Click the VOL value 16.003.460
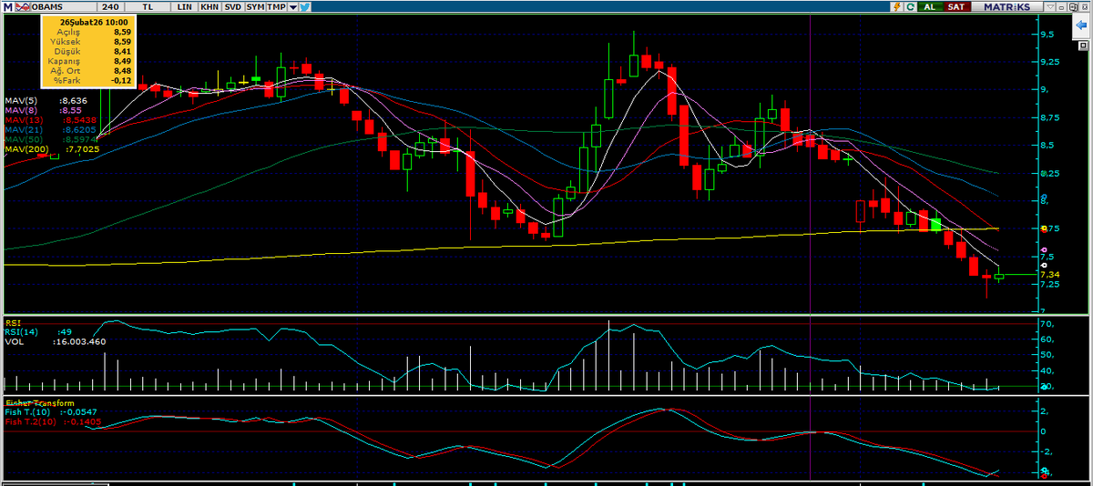This screenshot has height=486, width=1093. [80, 341]
